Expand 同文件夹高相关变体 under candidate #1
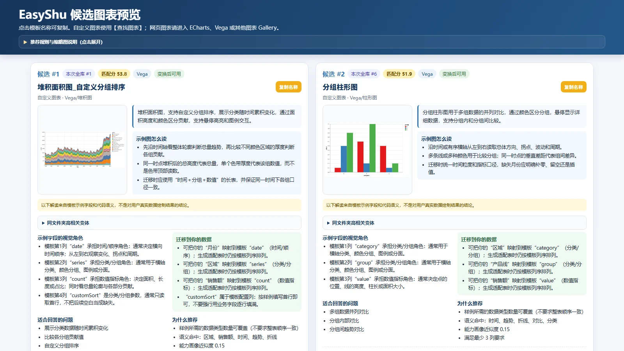 (169, 223)
